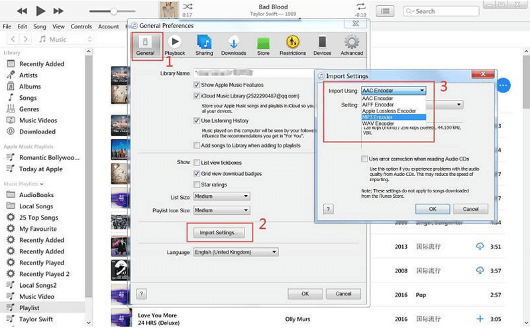Select the General preferences tab

point(145,46)
